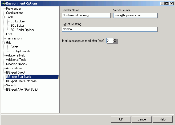Open SQL Editor options
Image resolution: width=175 pixels, height=125 pixels.
tap(17, 26)
